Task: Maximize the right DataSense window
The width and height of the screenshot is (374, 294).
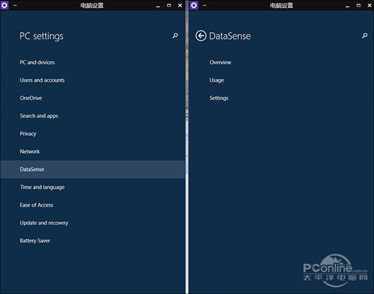Action: (359, 5)
